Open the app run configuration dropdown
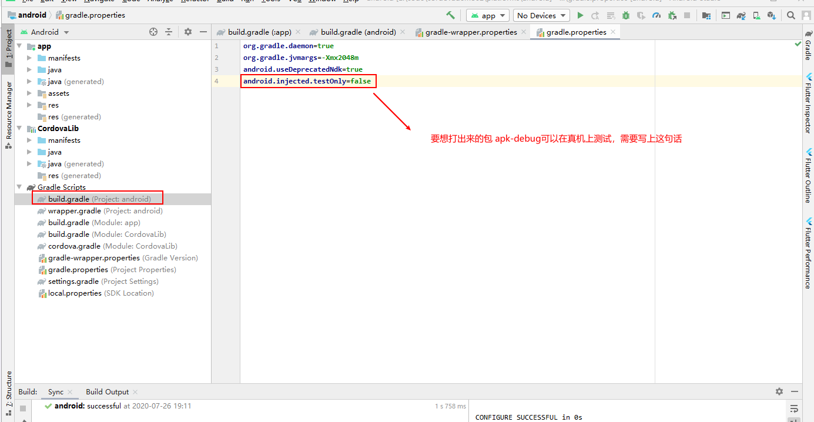The image size is (814, 422). coord(487,16)
